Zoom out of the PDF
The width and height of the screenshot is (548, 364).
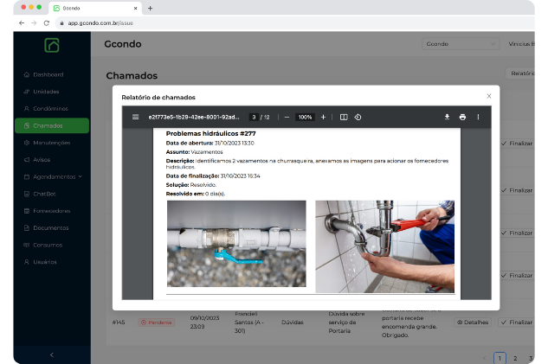(287, 117)
